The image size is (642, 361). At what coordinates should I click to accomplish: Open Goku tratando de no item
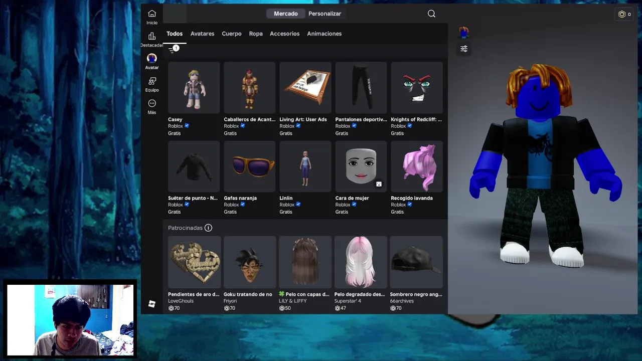click(x=250, y=262)
